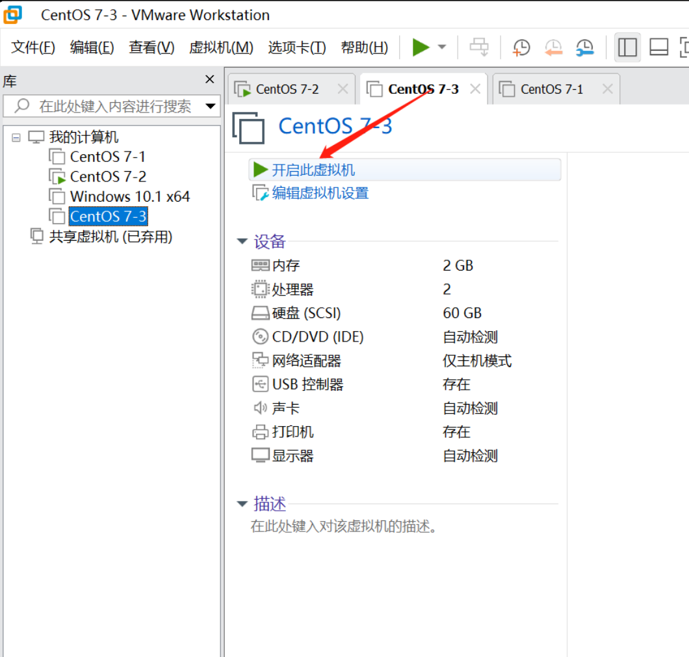Select 共享虚拟机 (已弃用) tree item
This screenshot has width=689, height=657.
tap(110, 237)
